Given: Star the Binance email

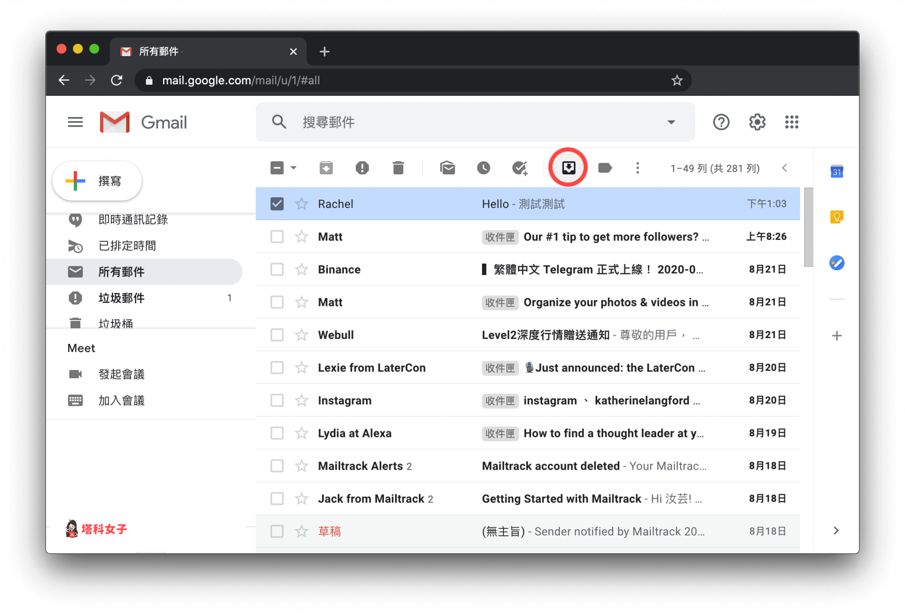Looking at the screenshot, I should (x=301, y=269).
